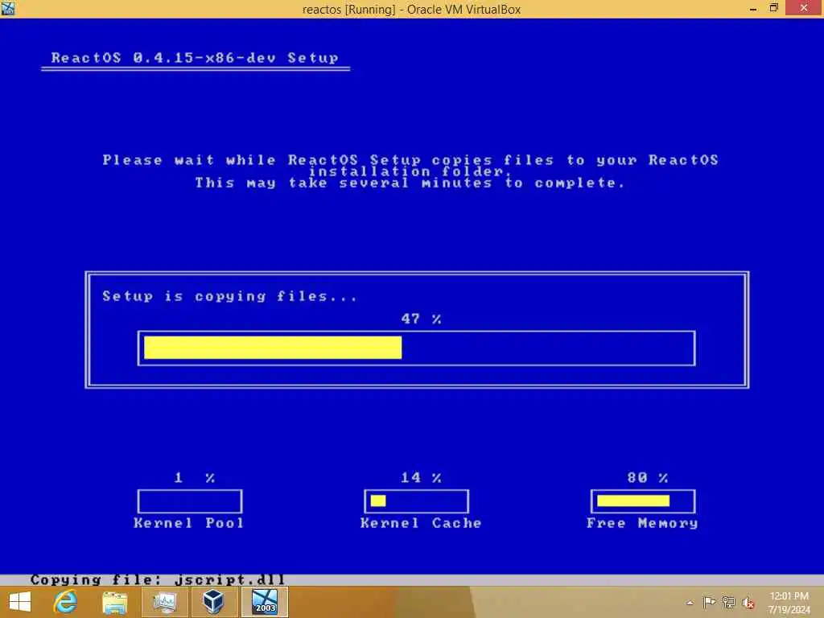The width and height of the screenshot is (824, 618).
Task: Click the yellow file copy progress bar
Action: 416,348
